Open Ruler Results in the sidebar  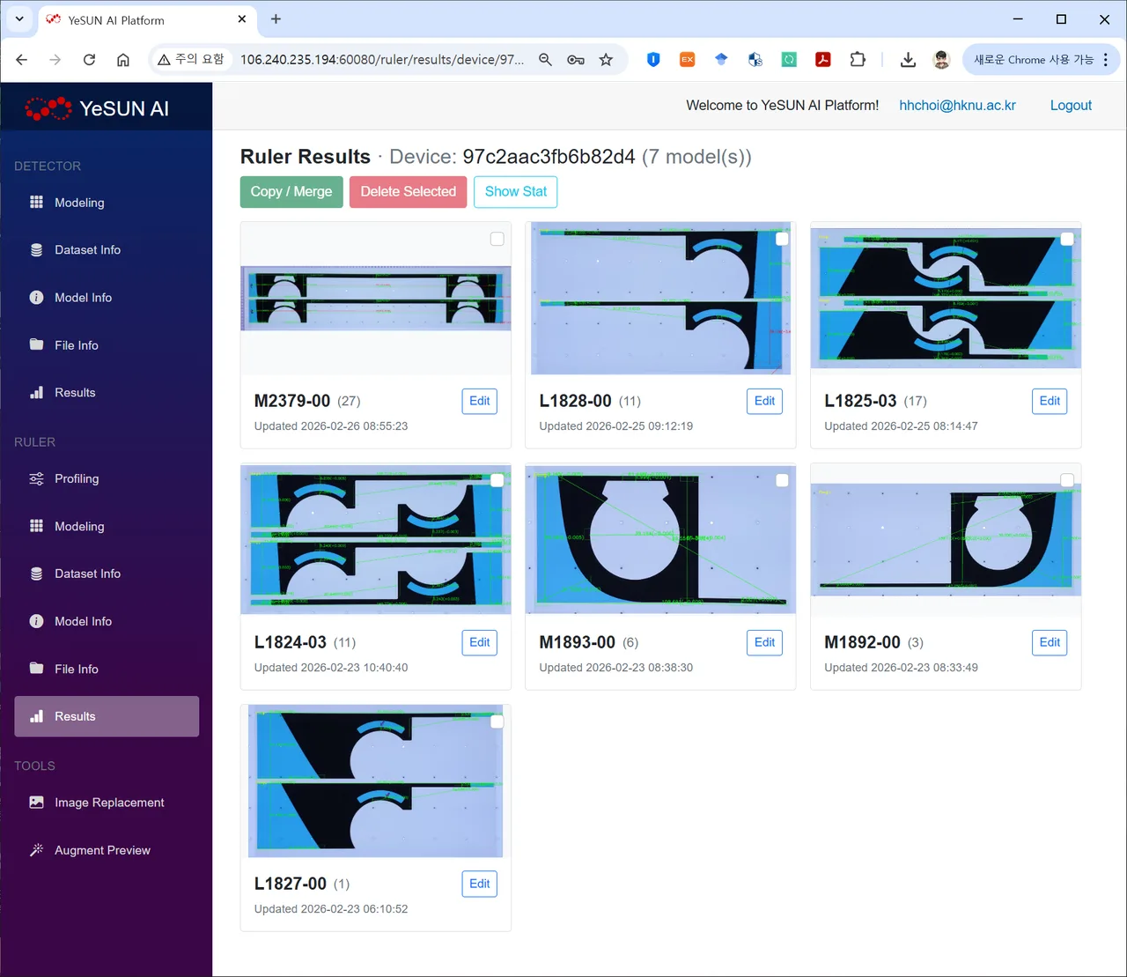pos(107,716)
